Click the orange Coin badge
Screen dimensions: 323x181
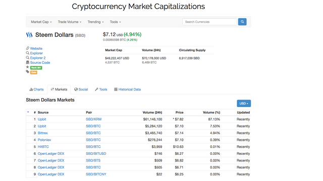(34, 72)
